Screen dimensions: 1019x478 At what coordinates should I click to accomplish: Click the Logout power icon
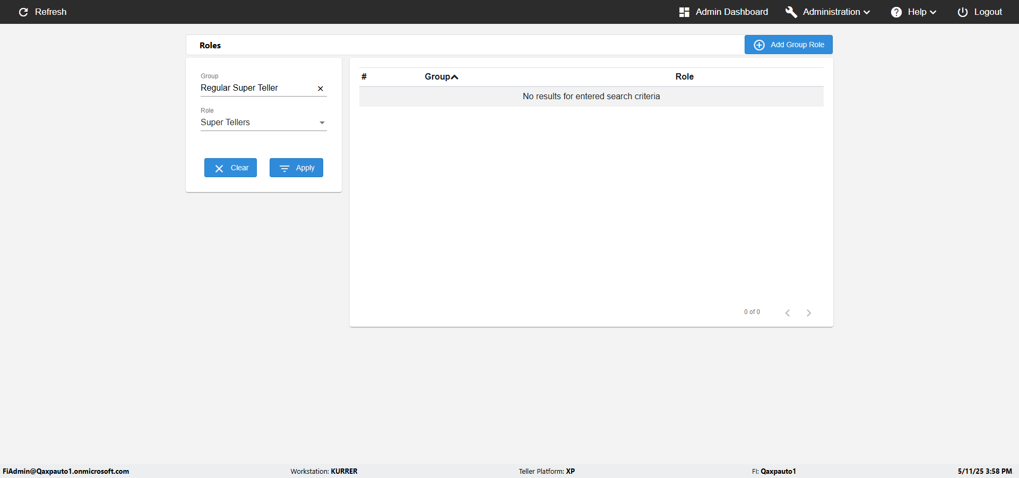click(963, 12)
